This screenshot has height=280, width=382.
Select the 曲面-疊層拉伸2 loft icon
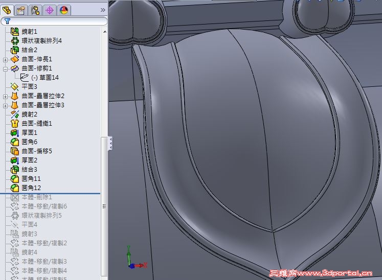coord(15,96)
